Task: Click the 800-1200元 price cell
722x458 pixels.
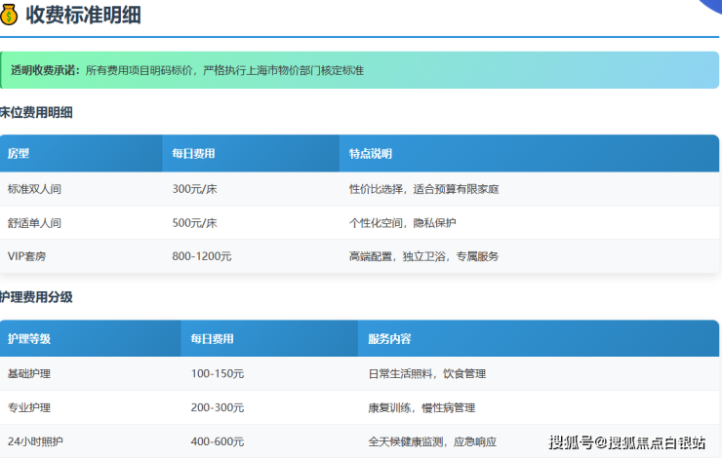Action: pyautogui.click(x=201, y=256)
